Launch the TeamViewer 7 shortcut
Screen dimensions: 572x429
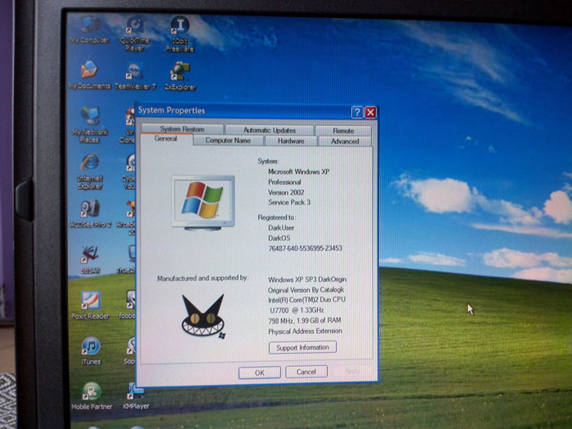click(x=134, y=73)
